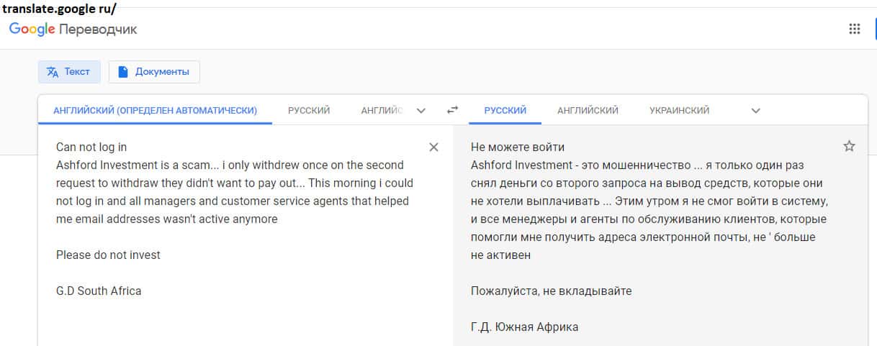Click the document icon in Документы button

tap(122, 71)
